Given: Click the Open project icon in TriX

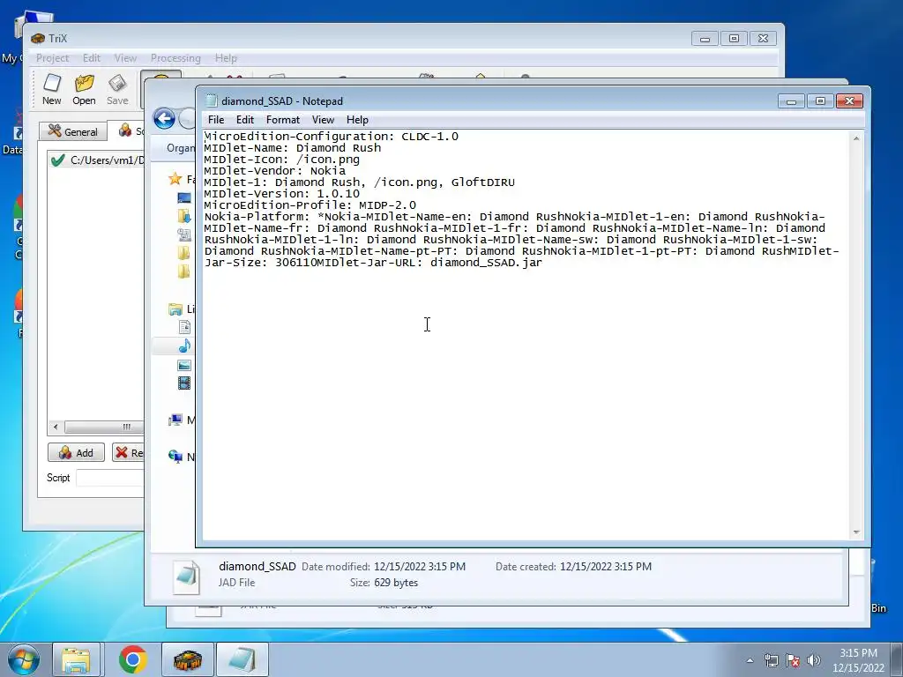Looking at the screenshot, I should (x=84, y=89).
